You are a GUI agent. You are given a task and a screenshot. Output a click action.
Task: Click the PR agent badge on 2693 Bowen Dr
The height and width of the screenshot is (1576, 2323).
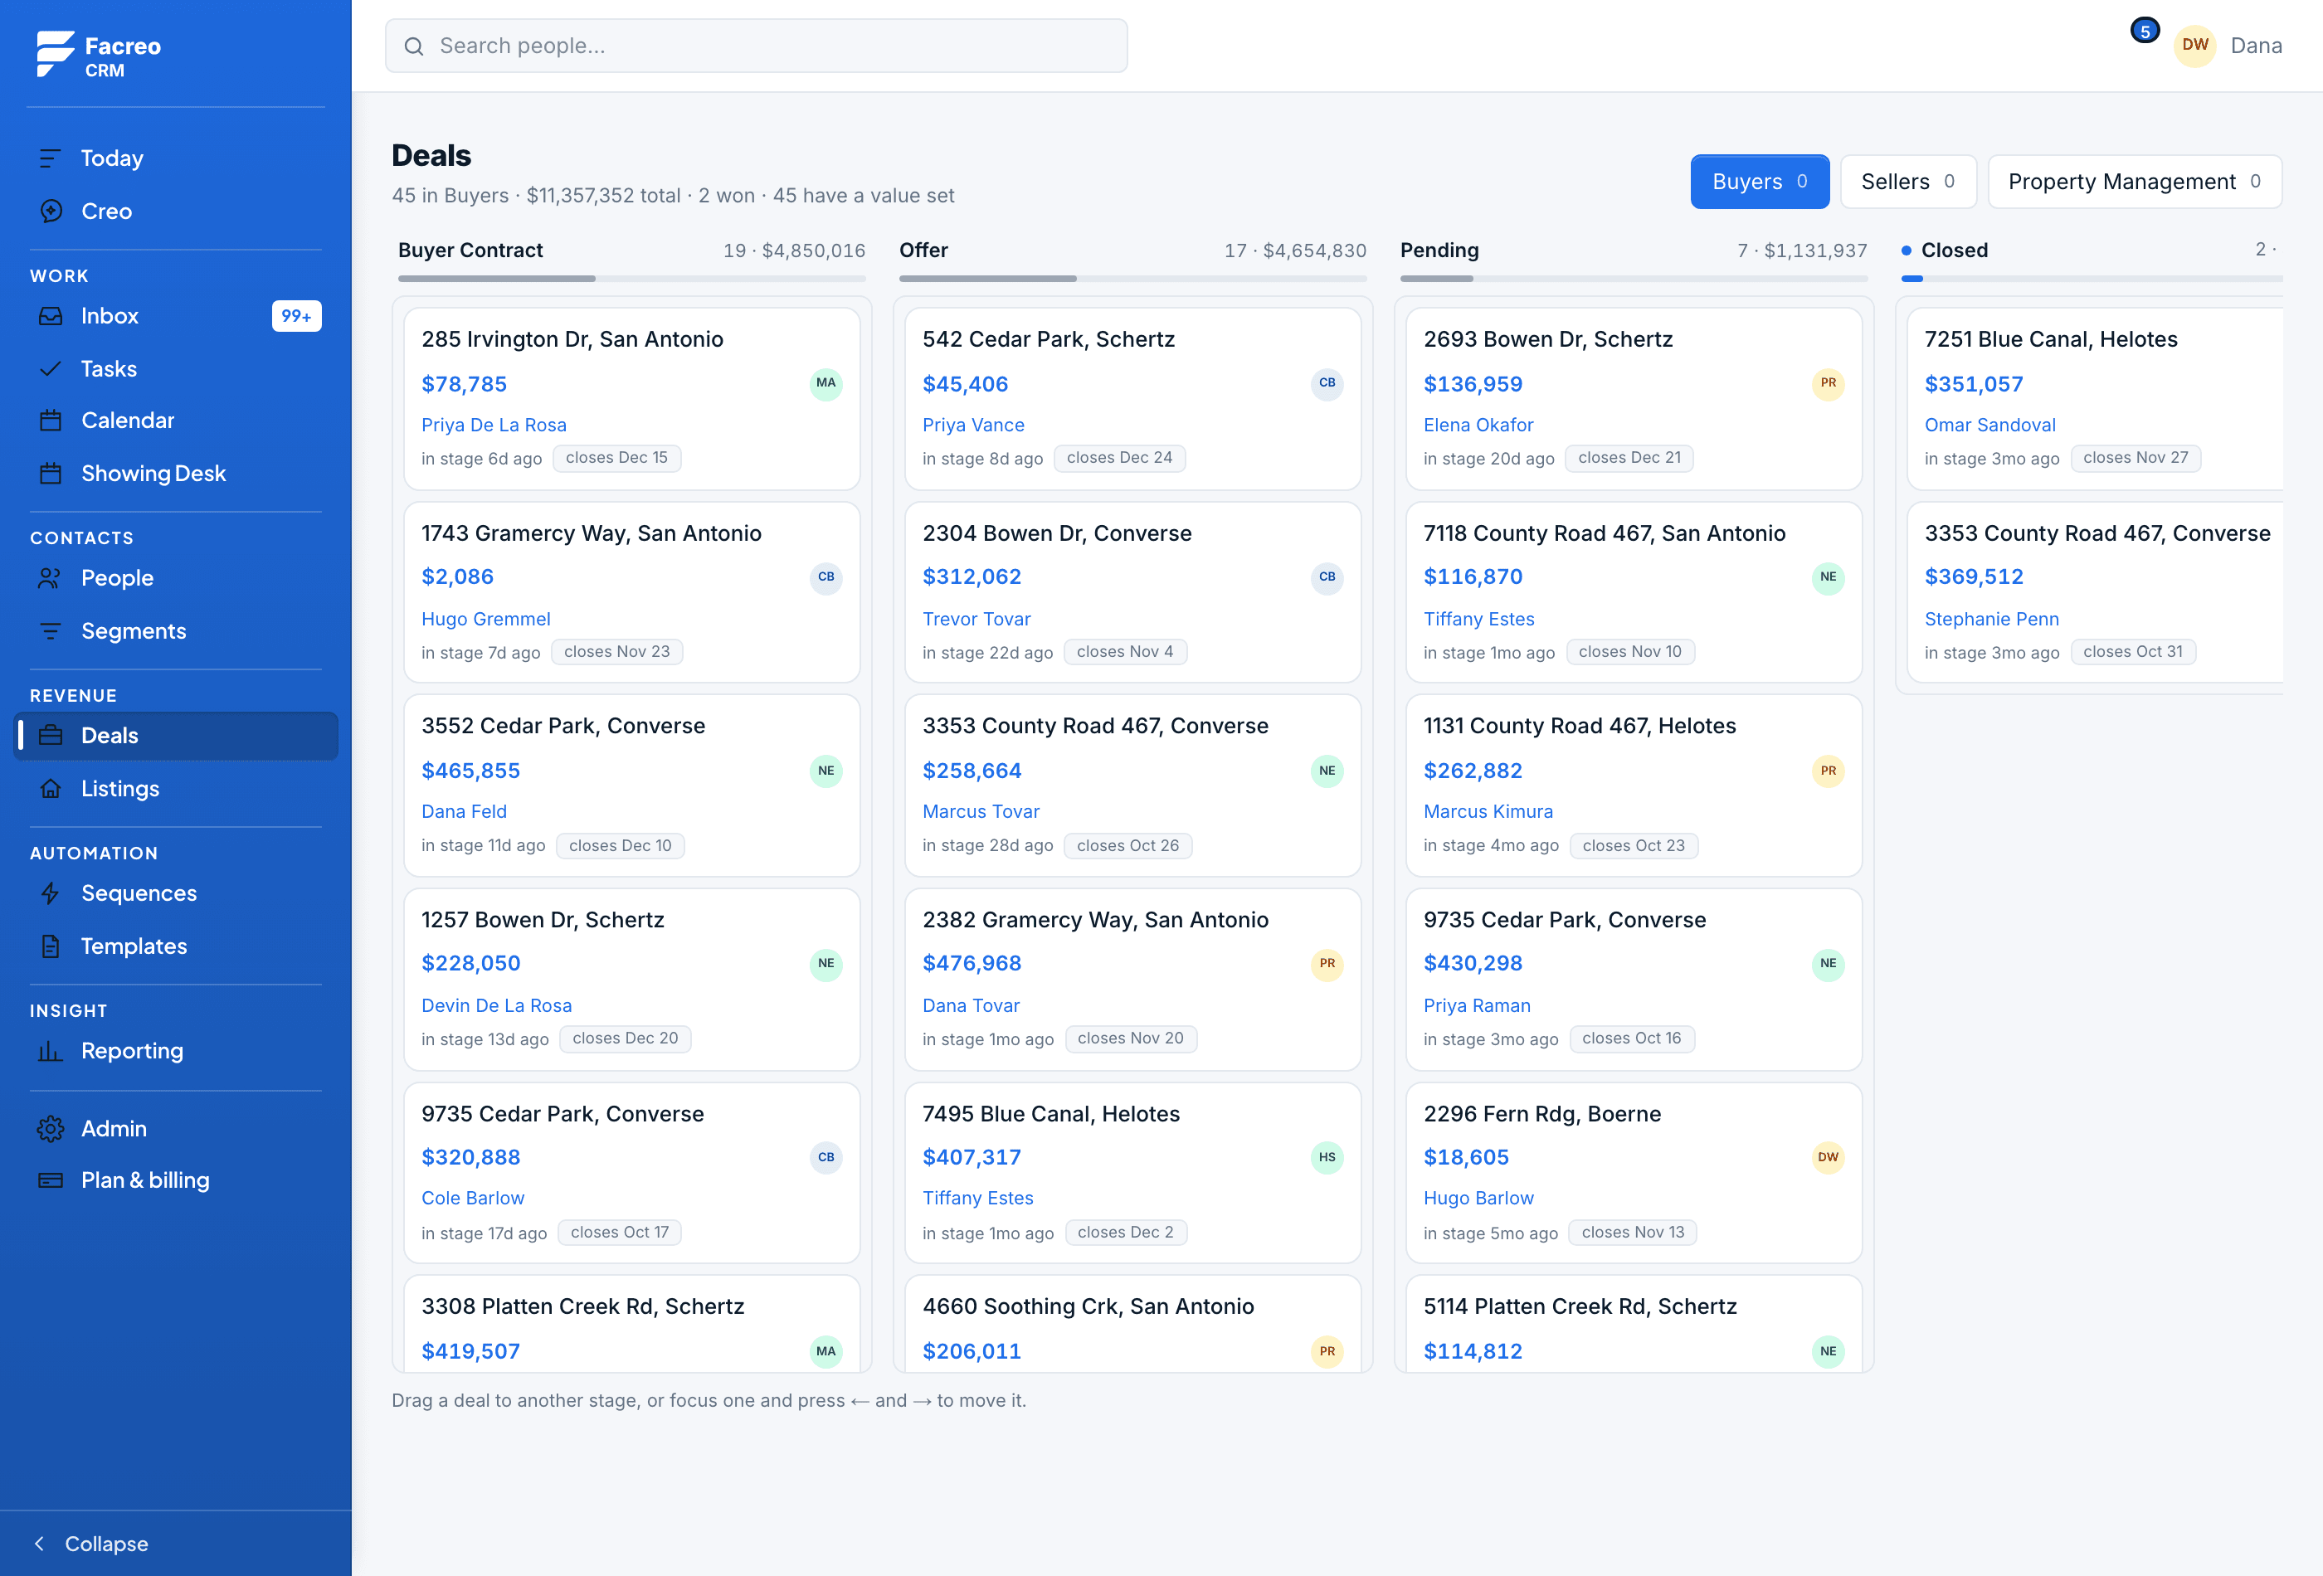[1827, 384]
